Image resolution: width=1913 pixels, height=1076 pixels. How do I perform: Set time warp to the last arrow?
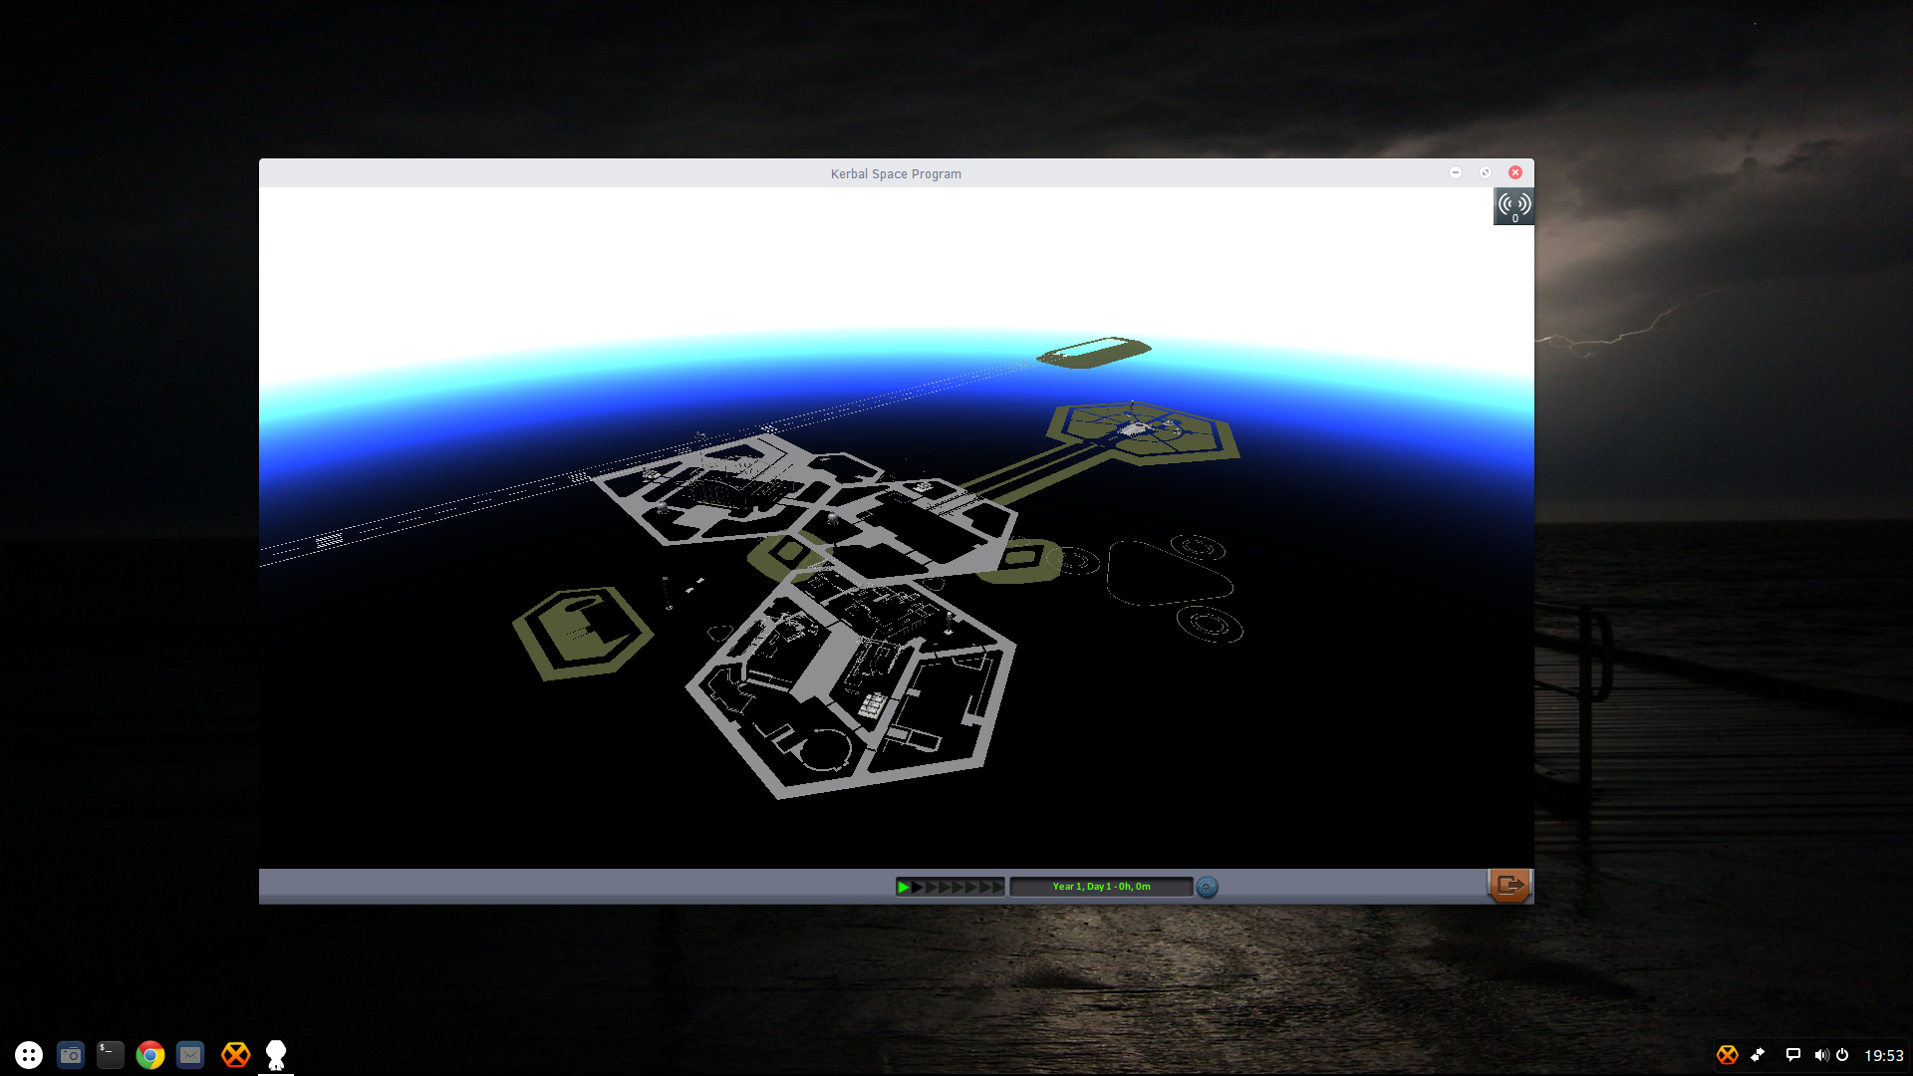(997, 887)
